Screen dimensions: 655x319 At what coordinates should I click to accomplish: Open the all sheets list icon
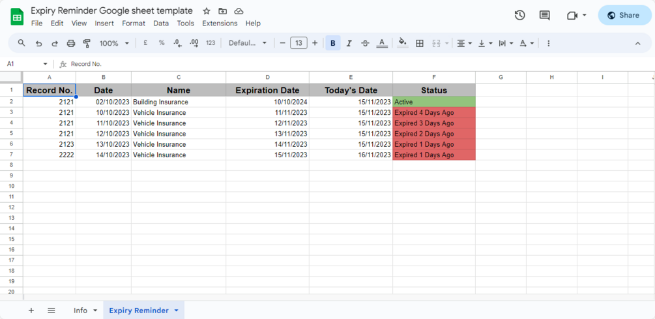[51, 311]
